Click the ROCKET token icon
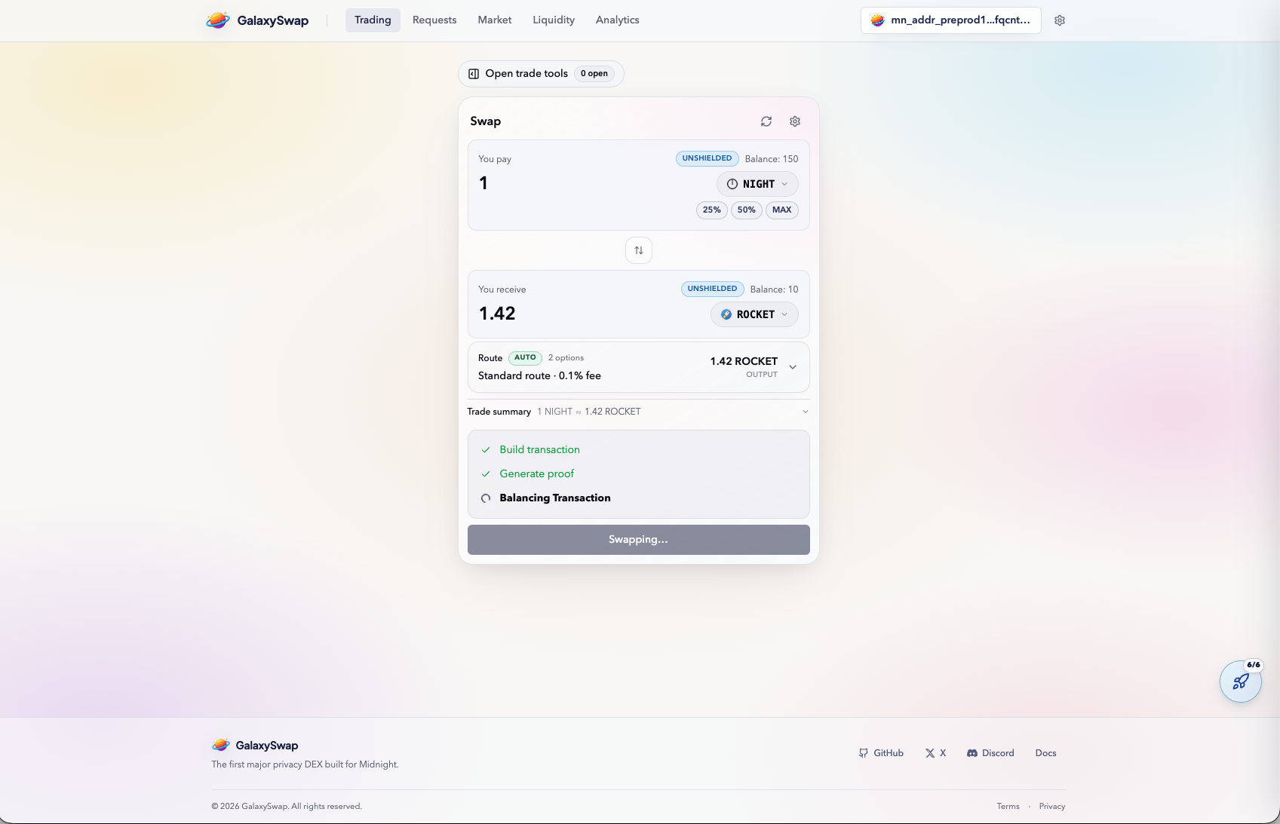 (726, 314)
